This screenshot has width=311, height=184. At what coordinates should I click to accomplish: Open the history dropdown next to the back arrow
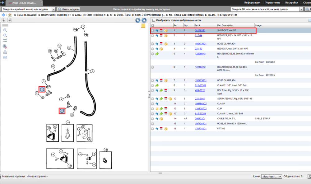(x=7, y=15)
